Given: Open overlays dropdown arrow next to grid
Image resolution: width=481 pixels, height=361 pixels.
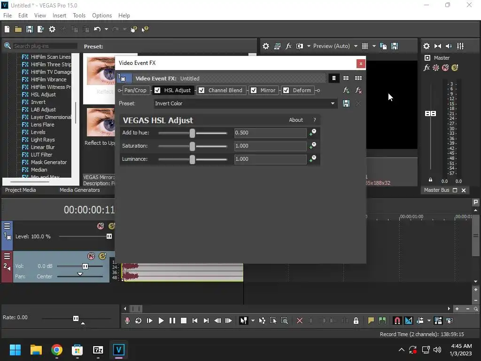Looking at the screenshot, I should pyautogui.click(x=374, y=46).
